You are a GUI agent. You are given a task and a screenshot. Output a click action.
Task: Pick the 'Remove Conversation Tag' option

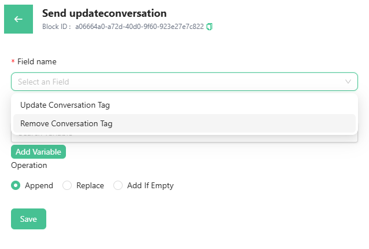tap(66, 123)
